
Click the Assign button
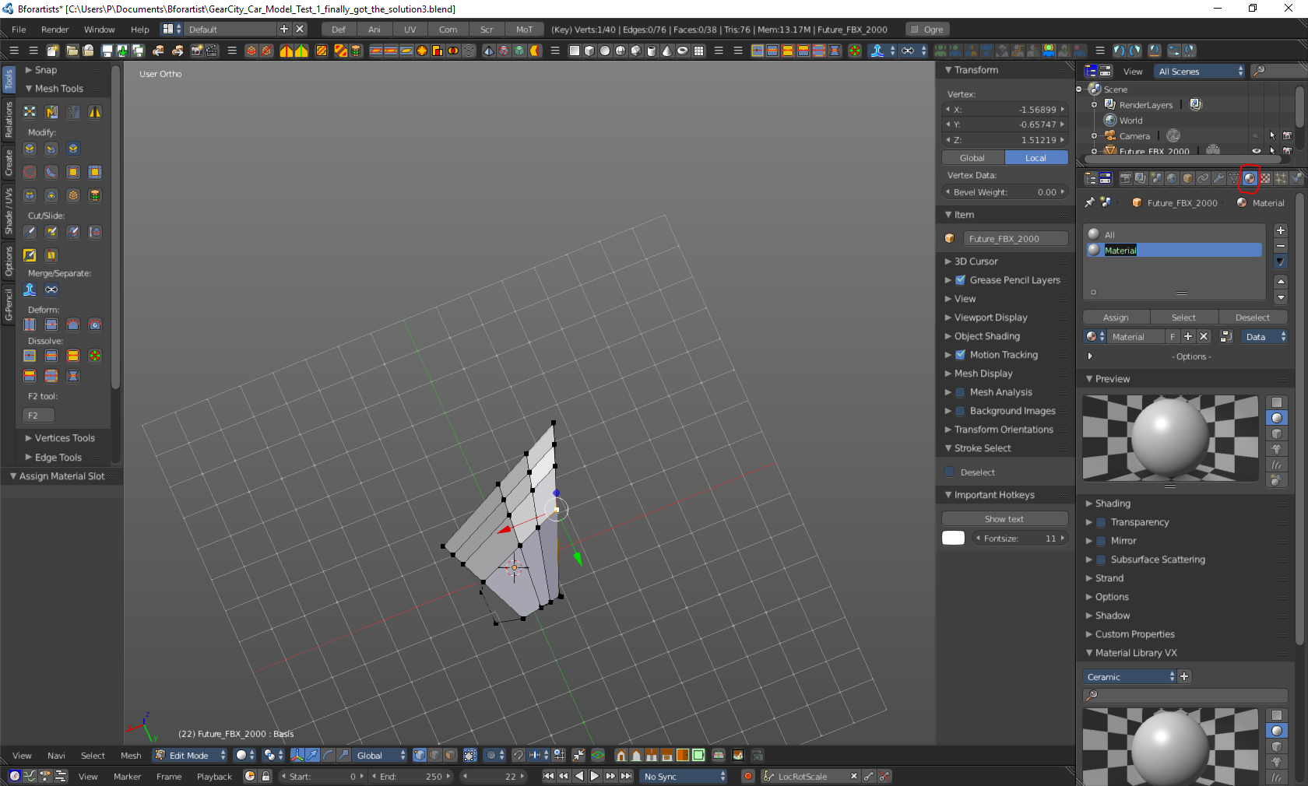click(x=1116, y=318)
